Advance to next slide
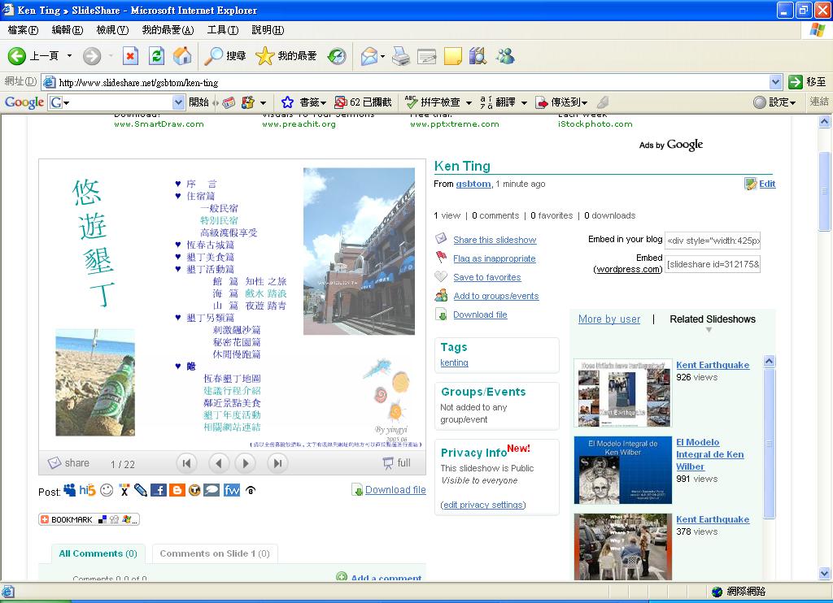The height and width of the screenshot is (603, 833). (245, 463)
